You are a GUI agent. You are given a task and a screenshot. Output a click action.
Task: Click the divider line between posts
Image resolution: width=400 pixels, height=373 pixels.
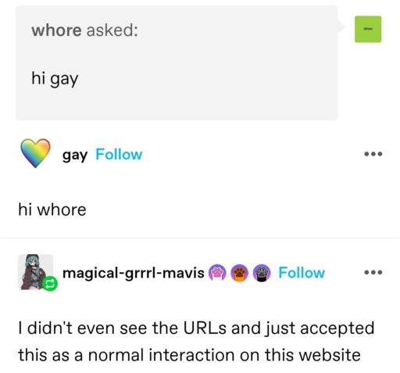200,238
